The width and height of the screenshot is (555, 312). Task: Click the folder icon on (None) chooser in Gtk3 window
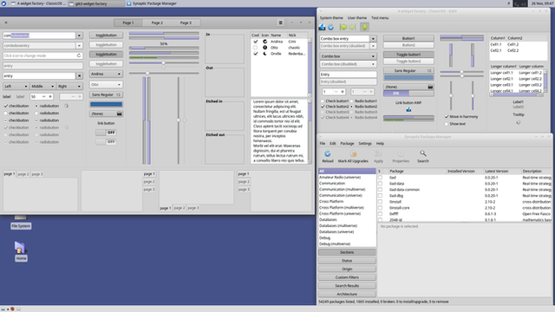(430, 87)
